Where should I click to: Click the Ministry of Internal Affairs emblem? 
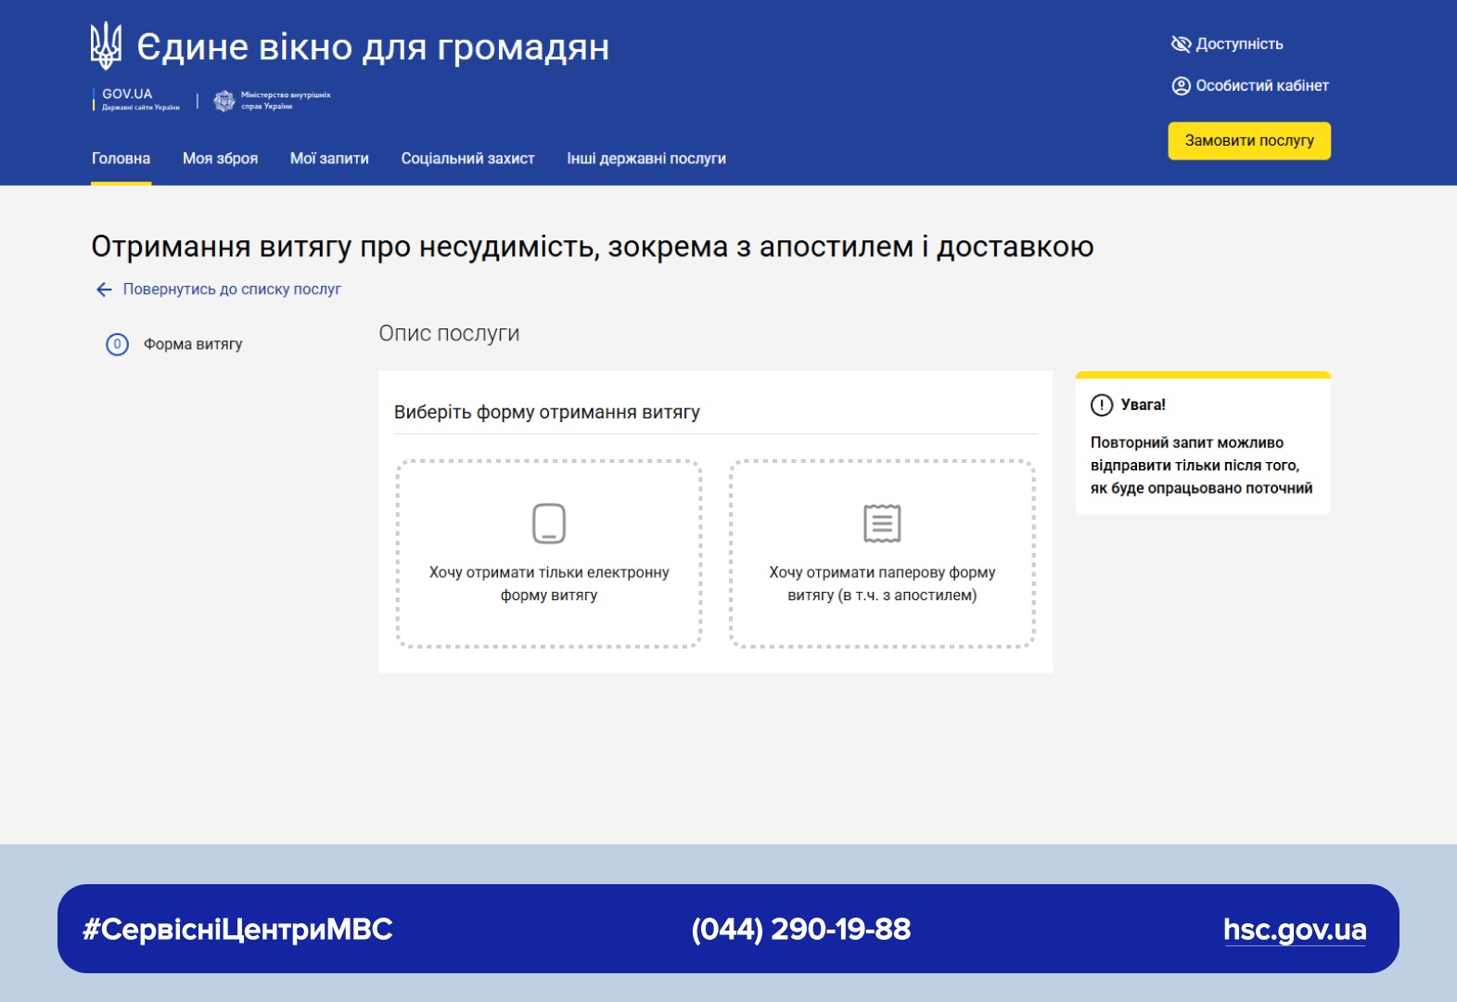click(224, 100)
